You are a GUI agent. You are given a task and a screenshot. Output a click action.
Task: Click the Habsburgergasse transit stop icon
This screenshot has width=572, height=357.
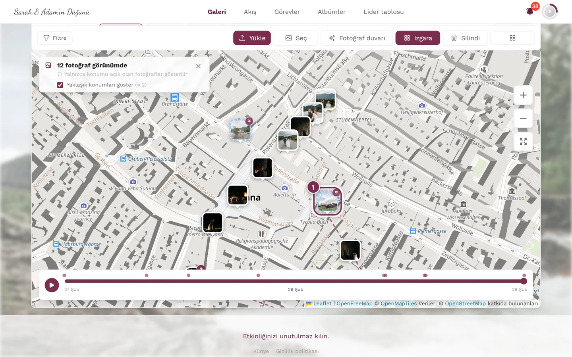tap(56, 244)
